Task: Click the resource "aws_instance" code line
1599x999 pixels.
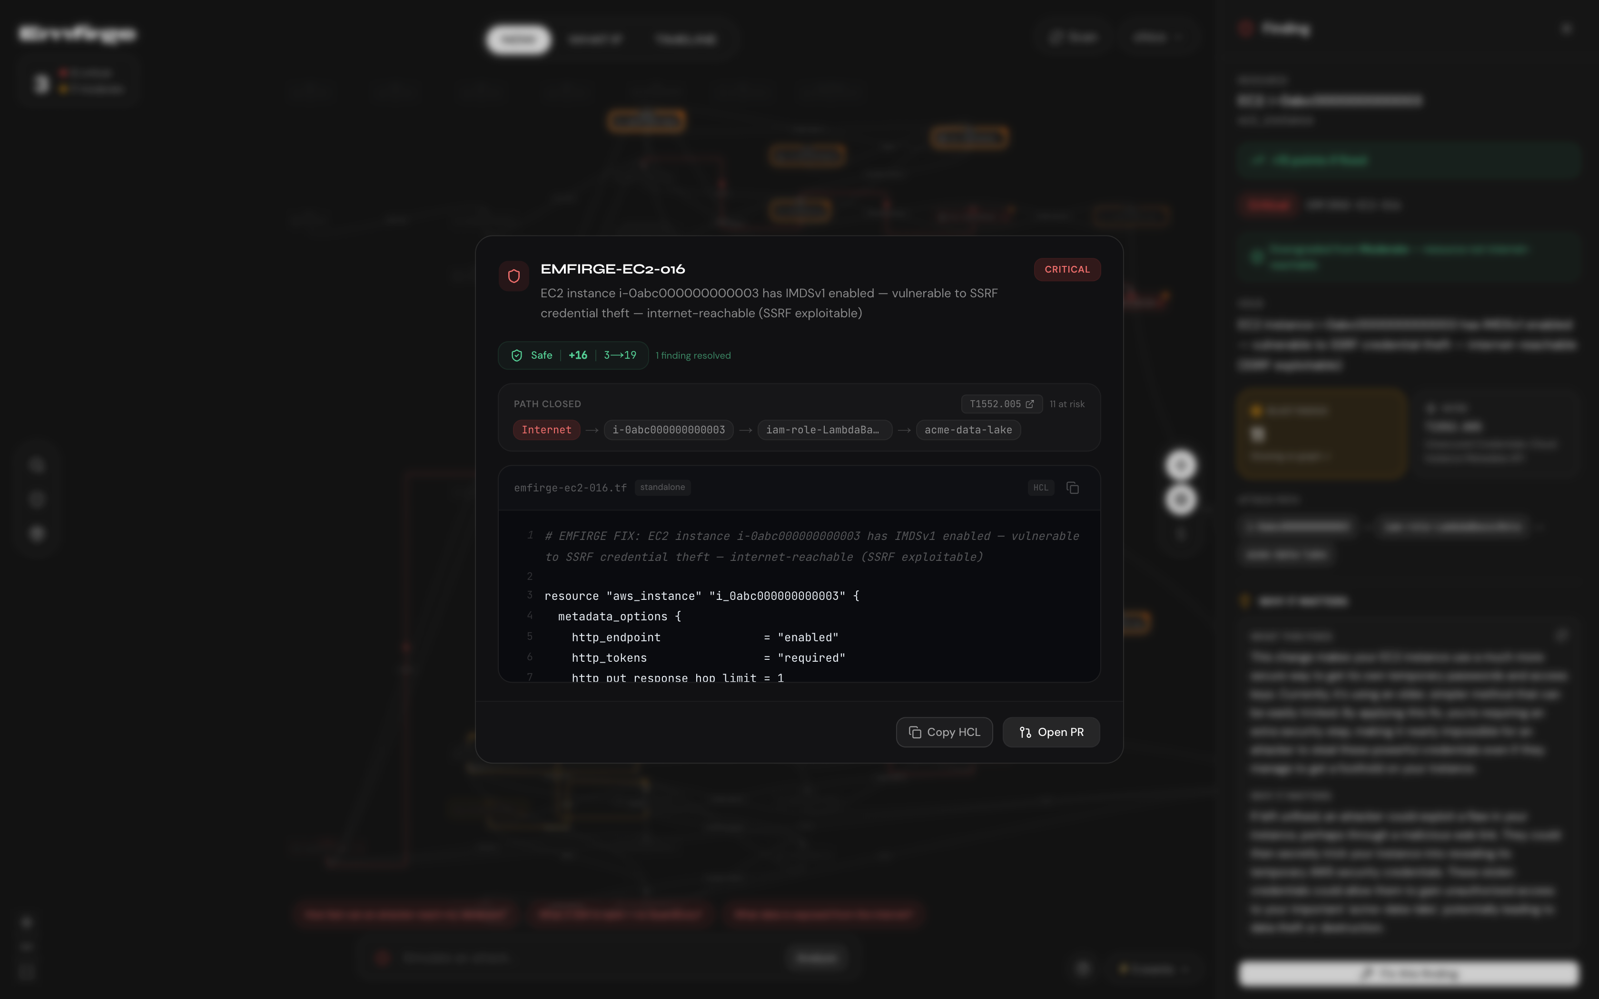Action: tap(702, 596)
